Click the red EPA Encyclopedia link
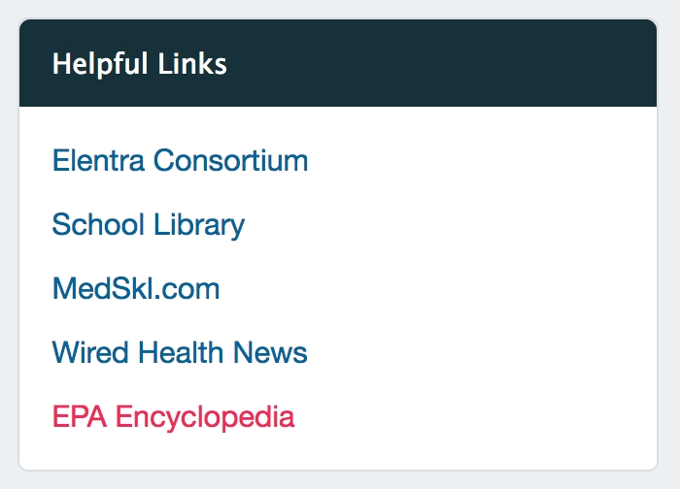 click(x=173, y=417)
